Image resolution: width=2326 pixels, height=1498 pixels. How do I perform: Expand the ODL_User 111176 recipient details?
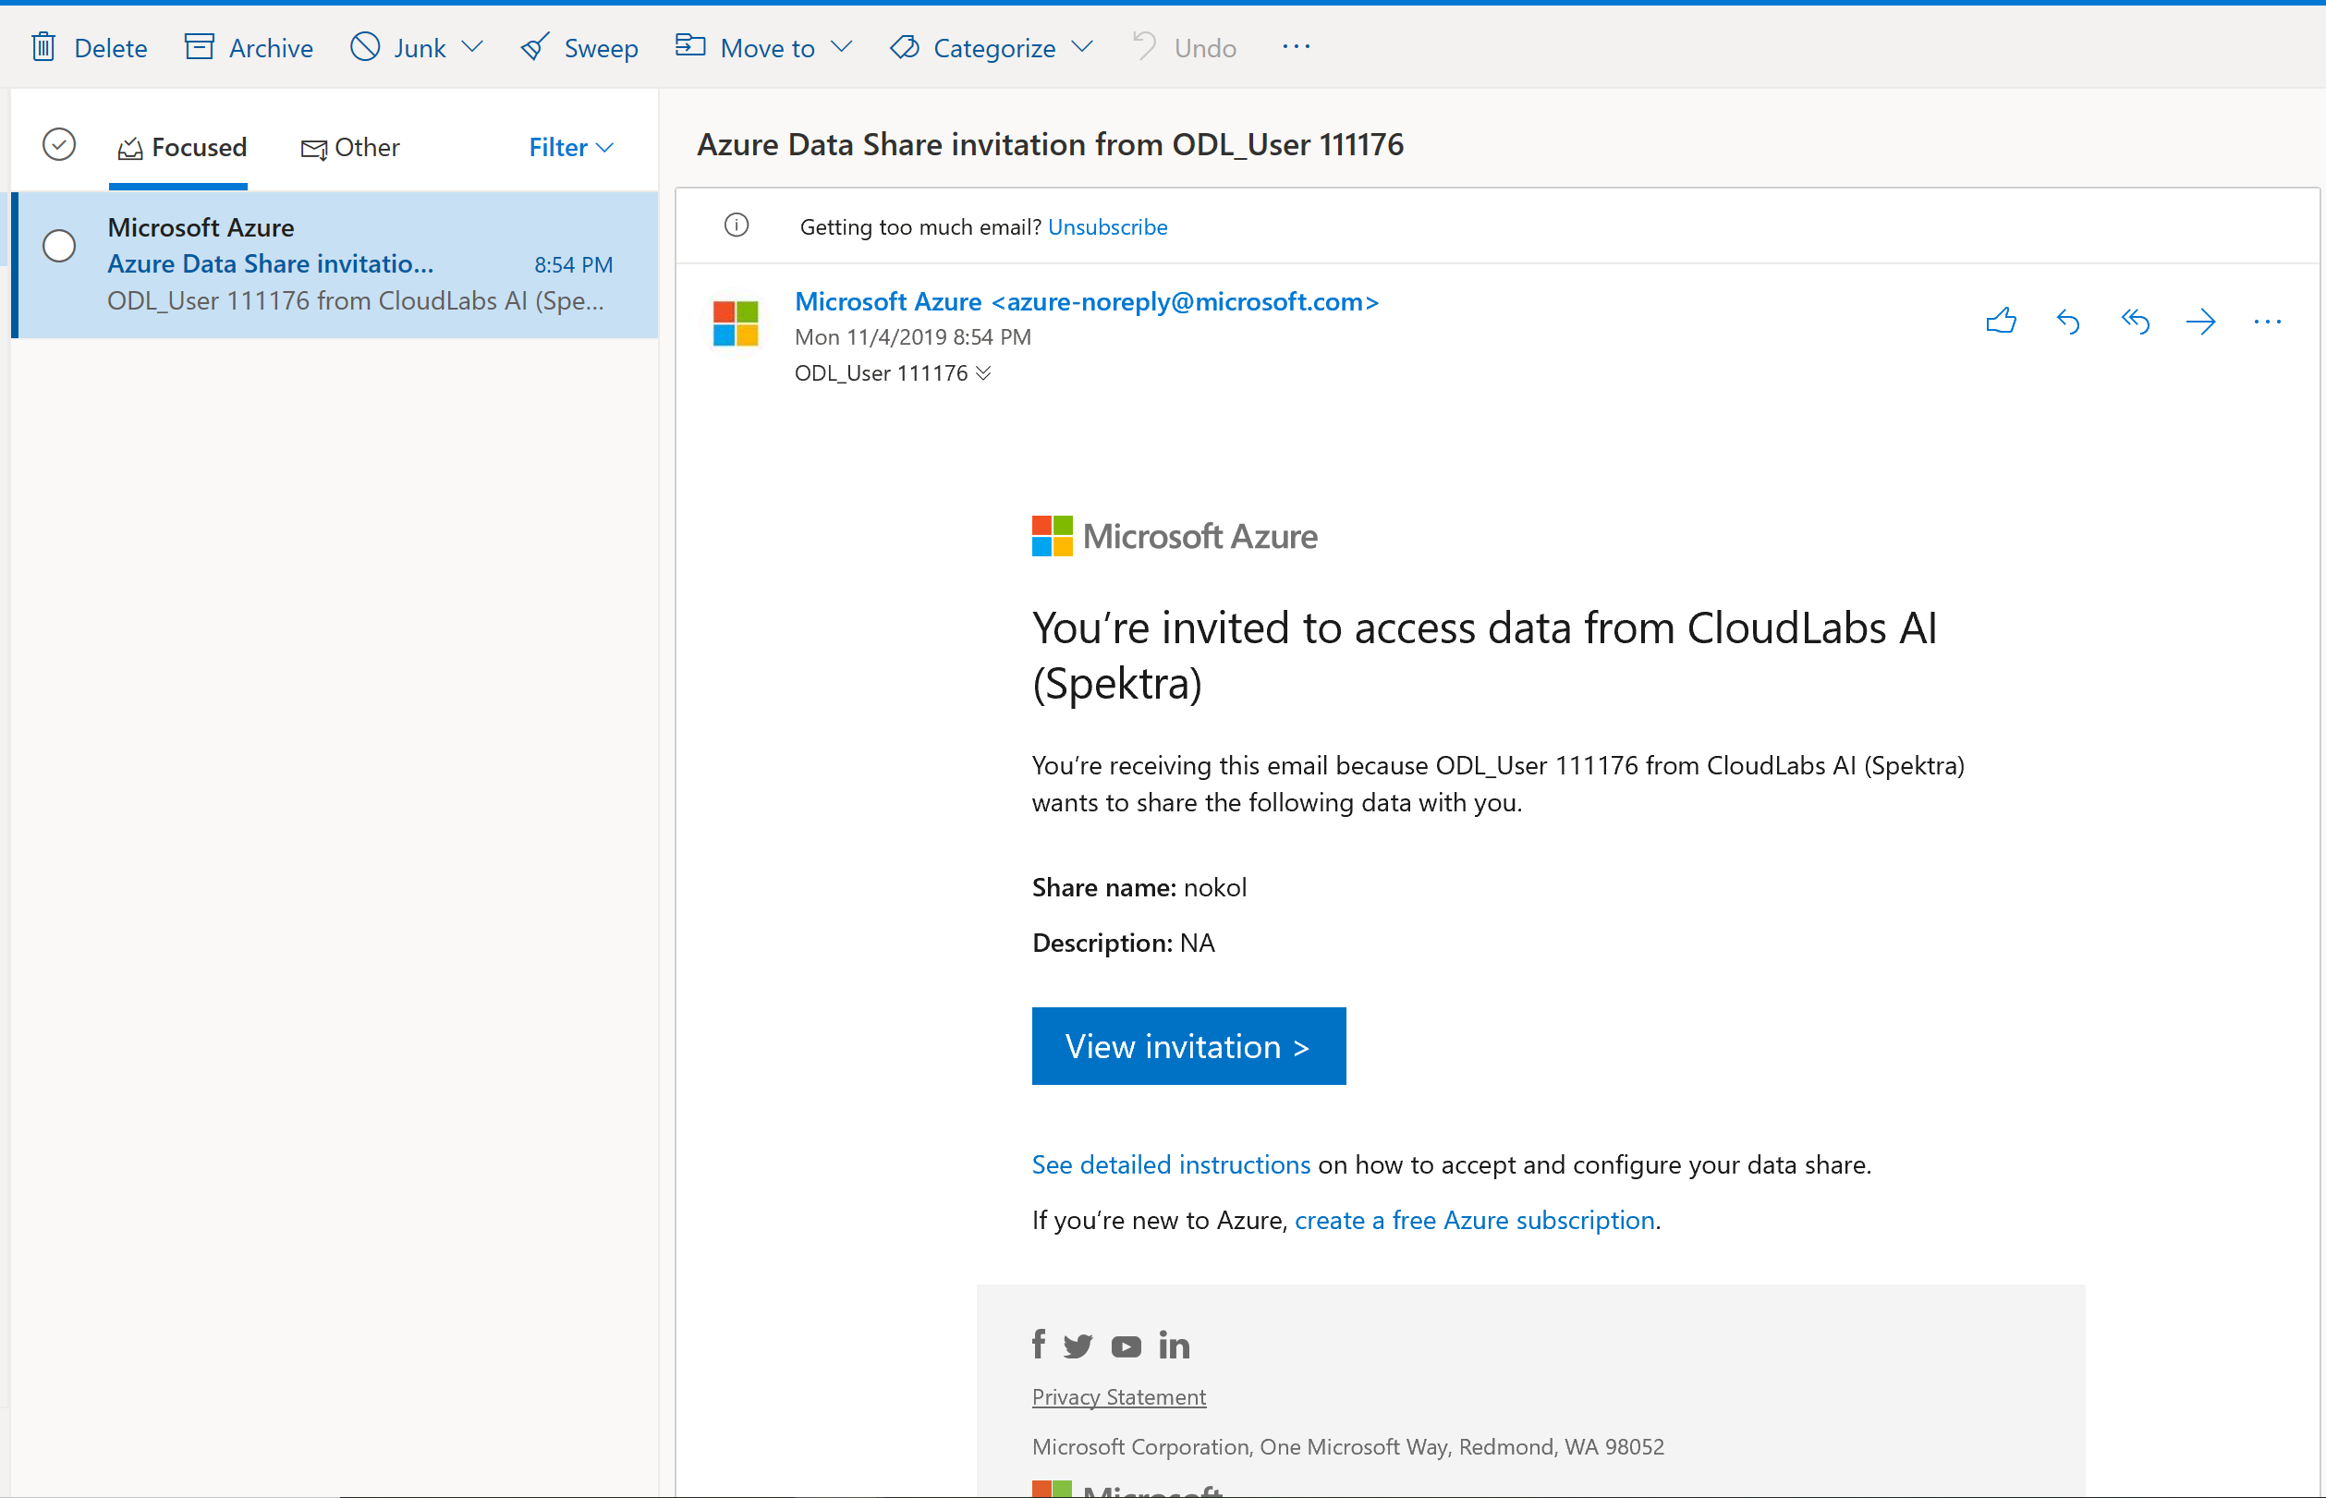pos(983,373)
